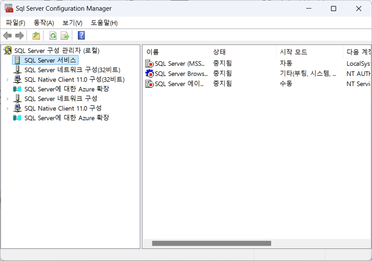Screen dimensions: 372x261
Task: Click the Export list toolbar icon
Action: pos(65,36)
